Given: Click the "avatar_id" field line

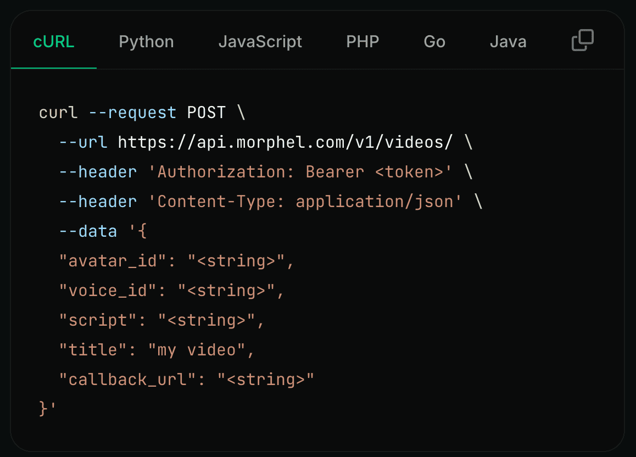Looking at the screenshot, I should (x=176, y=261).
